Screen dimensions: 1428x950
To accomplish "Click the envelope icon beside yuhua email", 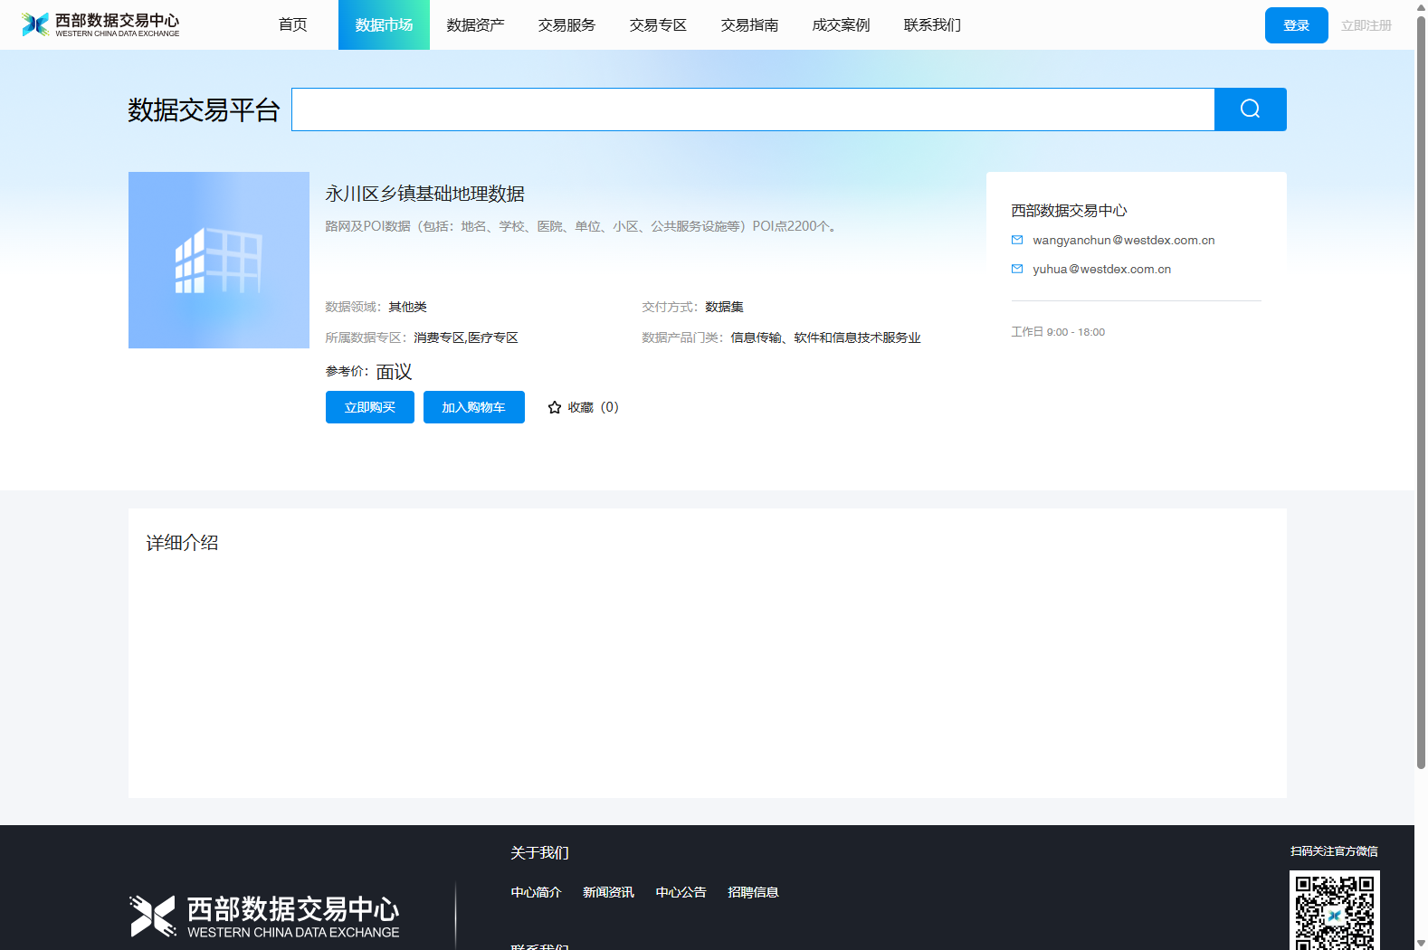I will 1017,269.
